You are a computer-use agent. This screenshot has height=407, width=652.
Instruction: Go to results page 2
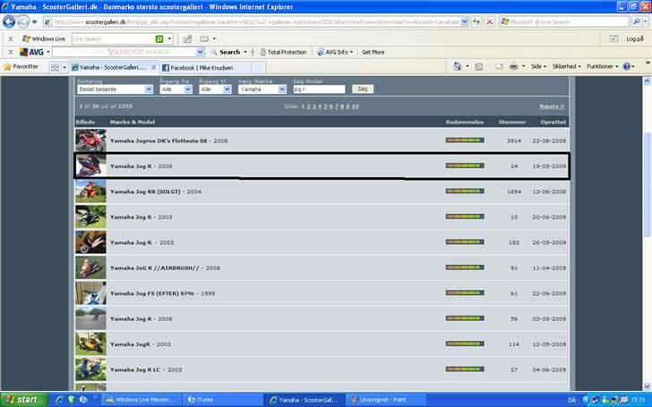(308, 106)
